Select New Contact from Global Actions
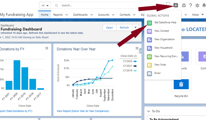 pyautogui.click(x=162, y=31)
